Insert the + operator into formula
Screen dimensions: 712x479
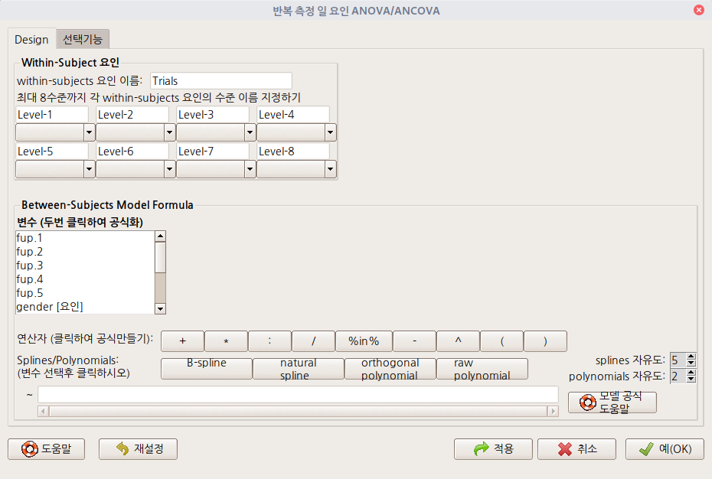[182, 341]
